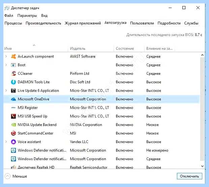Image resolution: width=209 pixels, height=187 pixels.
Task: Click the DAEMON Tools Lite icon
Action: coord(13,82)
